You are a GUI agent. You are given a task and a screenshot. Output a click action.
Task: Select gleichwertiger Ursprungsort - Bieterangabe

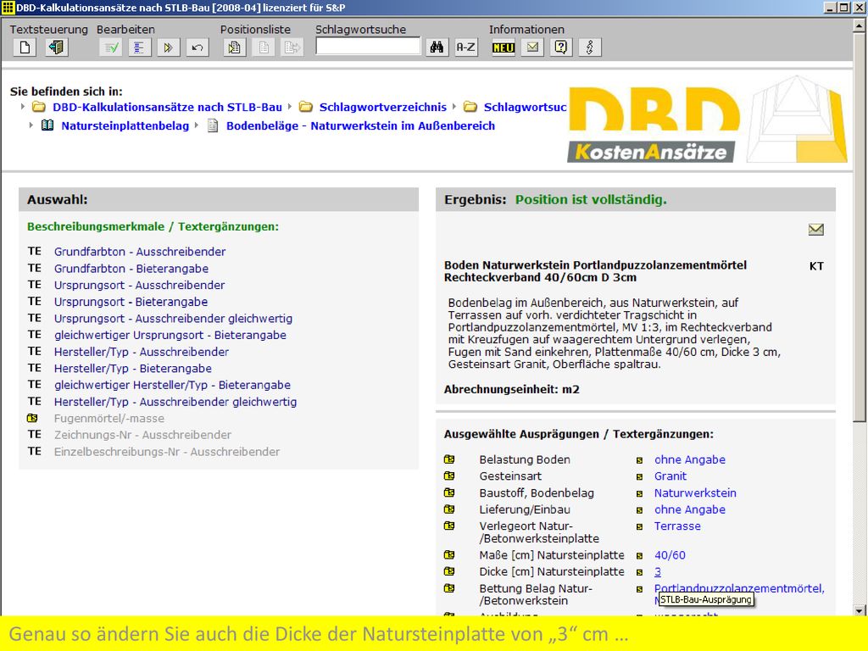coord(170,335)
